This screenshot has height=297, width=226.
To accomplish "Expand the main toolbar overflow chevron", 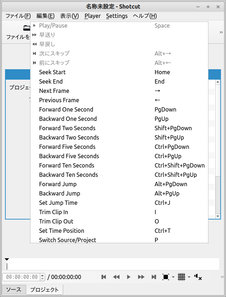I will (x=221, y=32).
